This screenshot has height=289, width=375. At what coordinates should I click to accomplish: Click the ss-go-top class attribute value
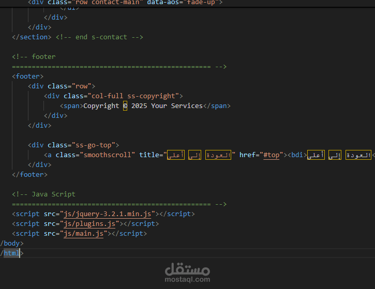(x=95, y=145)
